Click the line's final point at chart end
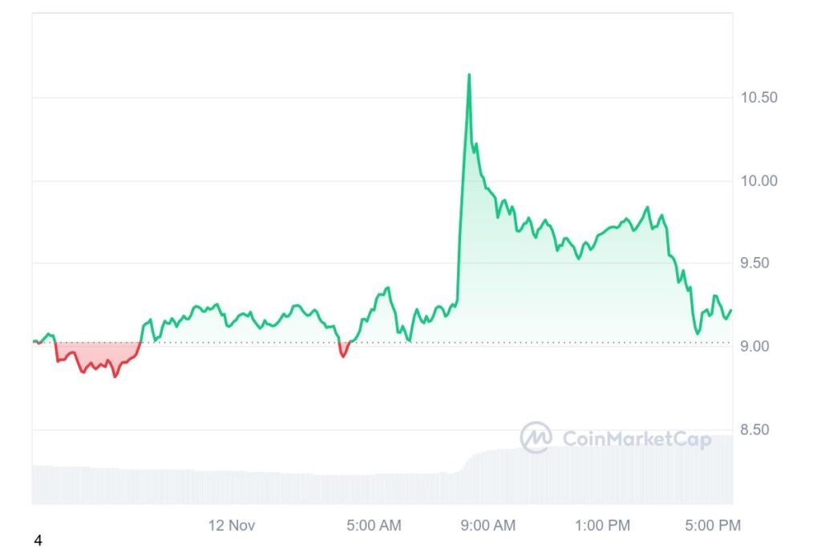The height and width of the screenshot is (547, 821). 731,311
